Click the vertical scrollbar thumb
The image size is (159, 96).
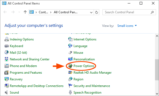157,70
